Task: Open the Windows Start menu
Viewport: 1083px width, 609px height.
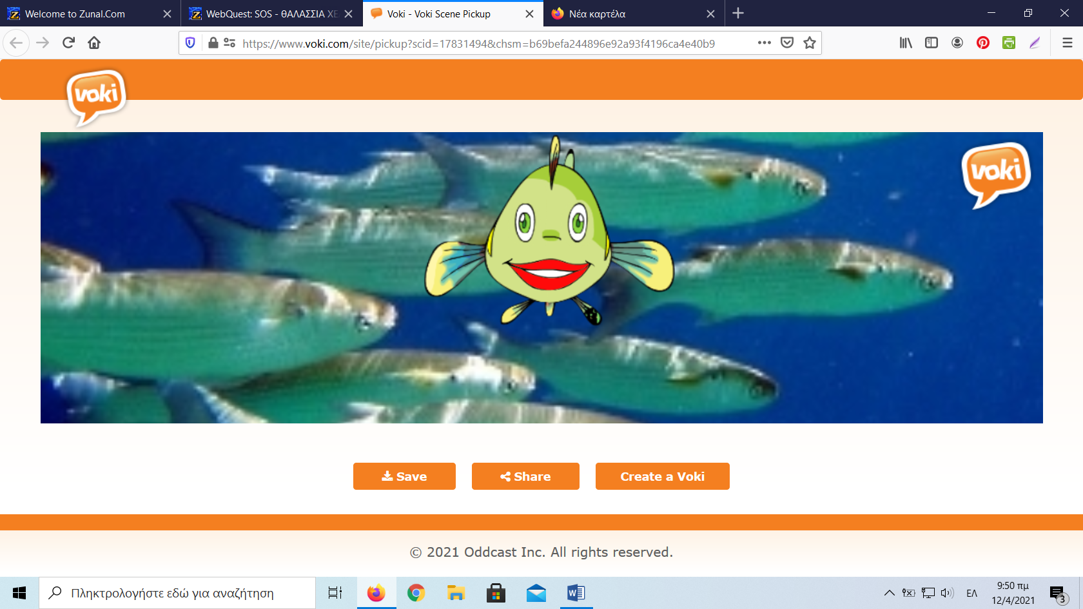Action: pos(19,593)
